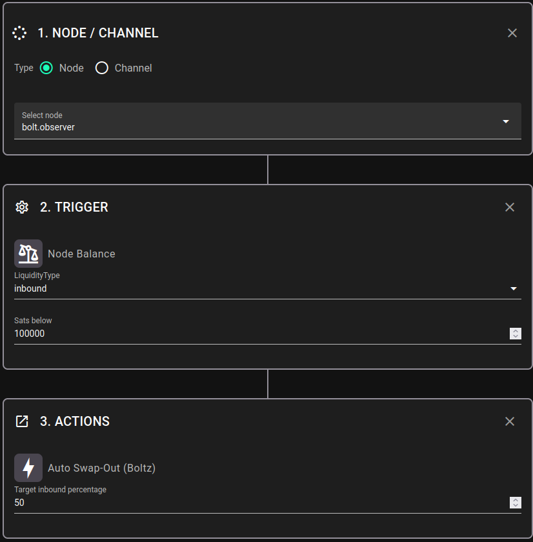Decrease Target inbound percentage with stepper down arrow
Viewport: 533px width, 542px height.
[x=516, y=505]
